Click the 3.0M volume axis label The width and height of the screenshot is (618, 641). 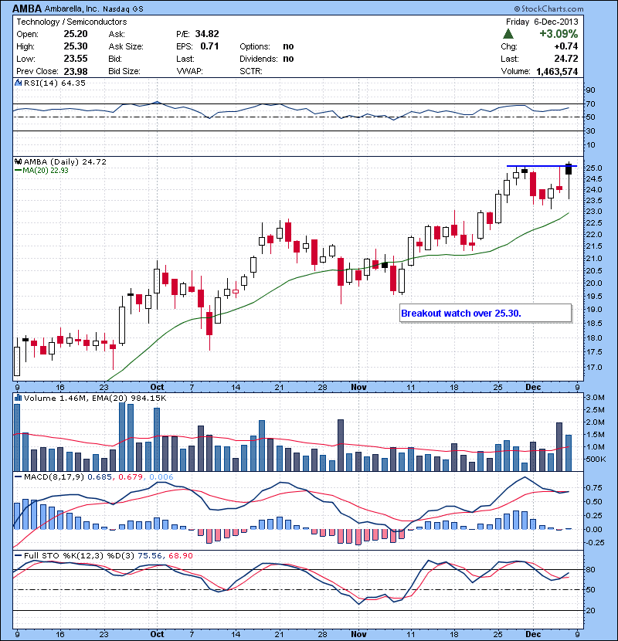tap(595, 398)
